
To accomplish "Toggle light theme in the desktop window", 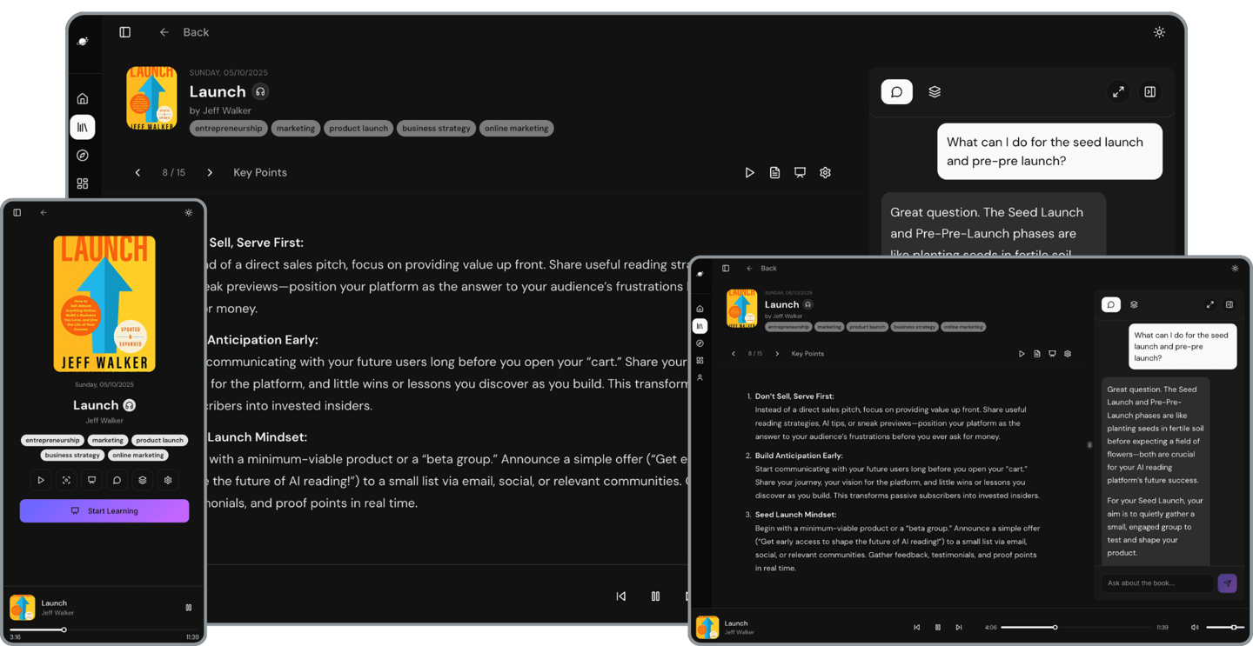I will click(1159, 32).
